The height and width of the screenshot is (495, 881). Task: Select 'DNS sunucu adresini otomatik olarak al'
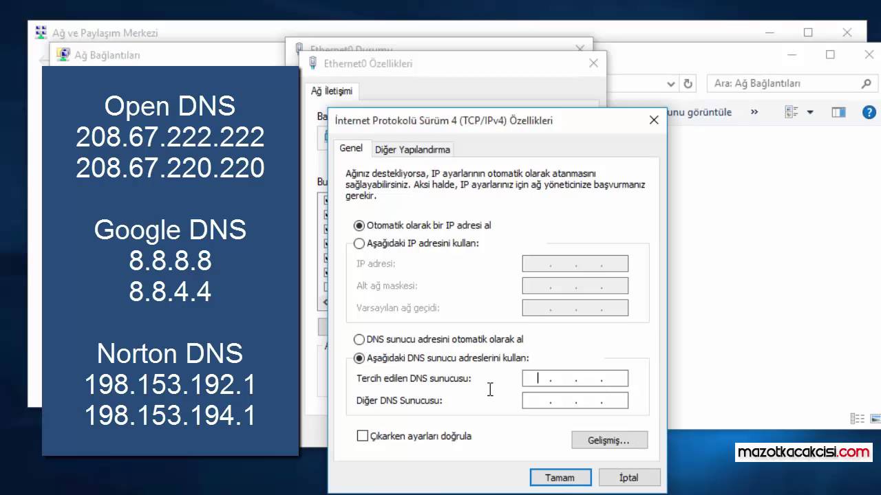359,339
